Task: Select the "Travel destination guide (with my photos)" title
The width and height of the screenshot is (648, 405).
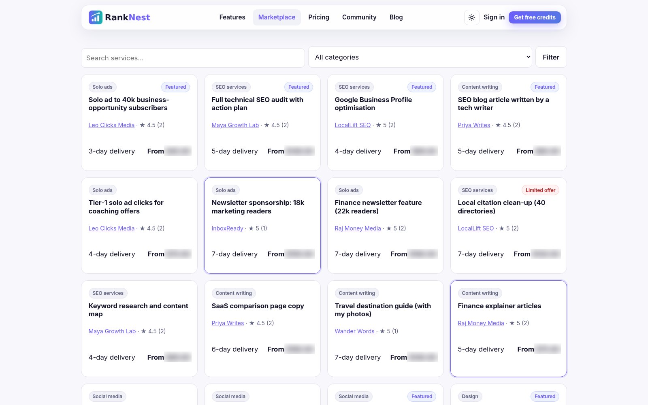Action: coord(383,310)
